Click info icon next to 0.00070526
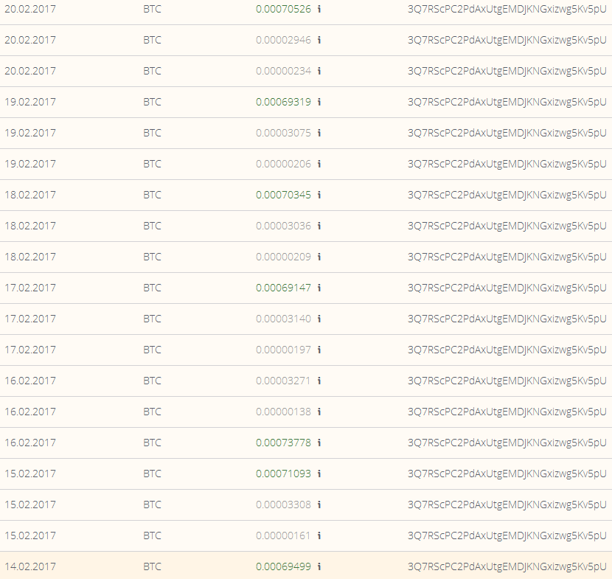The height and width of the screenshot is (579, 612). click(319, 9)
